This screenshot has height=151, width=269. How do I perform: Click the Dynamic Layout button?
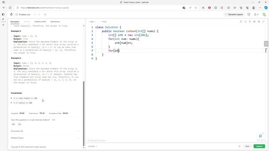[234, 15]
